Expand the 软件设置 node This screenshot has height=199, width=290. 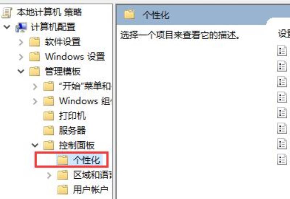[21, 42]
